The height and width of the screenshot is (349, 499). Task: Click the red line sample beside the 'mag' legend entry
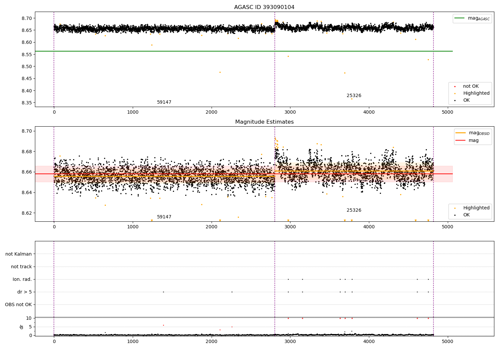click(461, 140)
